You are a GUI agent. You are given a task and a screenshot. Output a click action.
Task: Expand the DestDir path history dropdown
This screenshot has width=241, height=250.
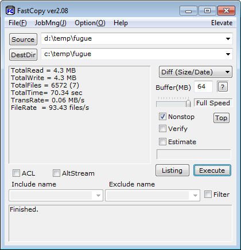pyautogui.click(x=228, y=54)
